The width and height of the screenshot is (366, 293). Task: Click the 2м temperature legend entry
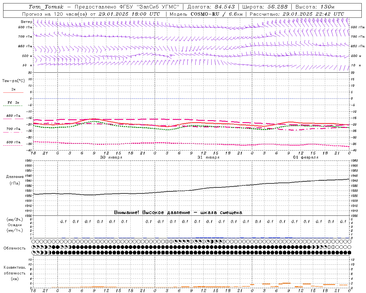pos(13,90)
